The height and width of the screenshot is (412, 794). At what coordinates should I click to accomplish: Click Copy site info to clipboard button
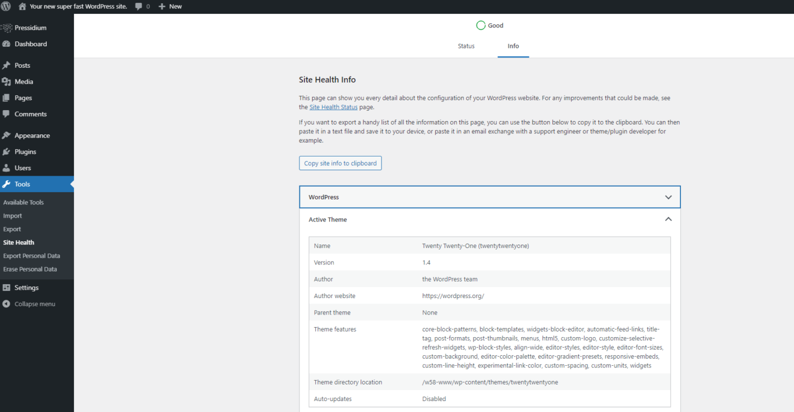click(x=340, y=164)
